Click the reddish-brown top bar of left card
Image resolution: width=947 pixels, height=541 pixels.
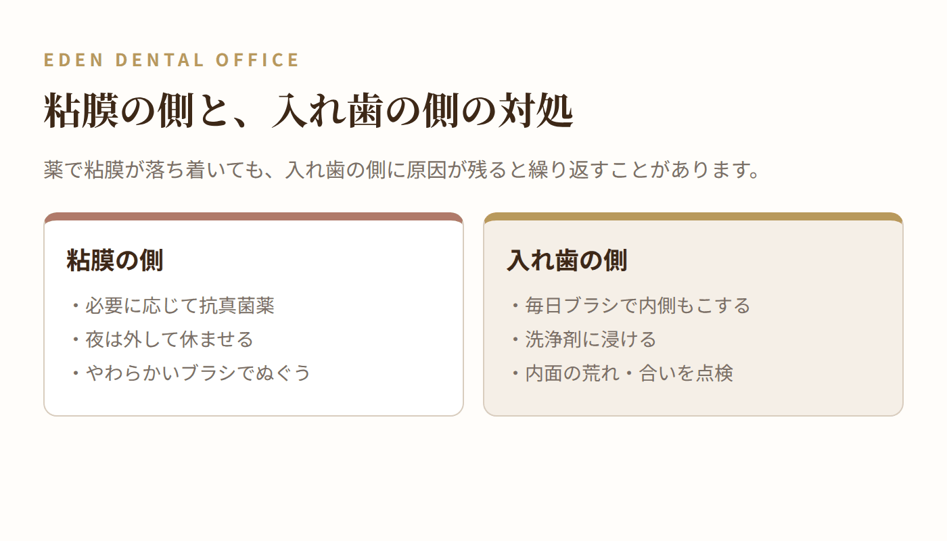tap(254, 216)
